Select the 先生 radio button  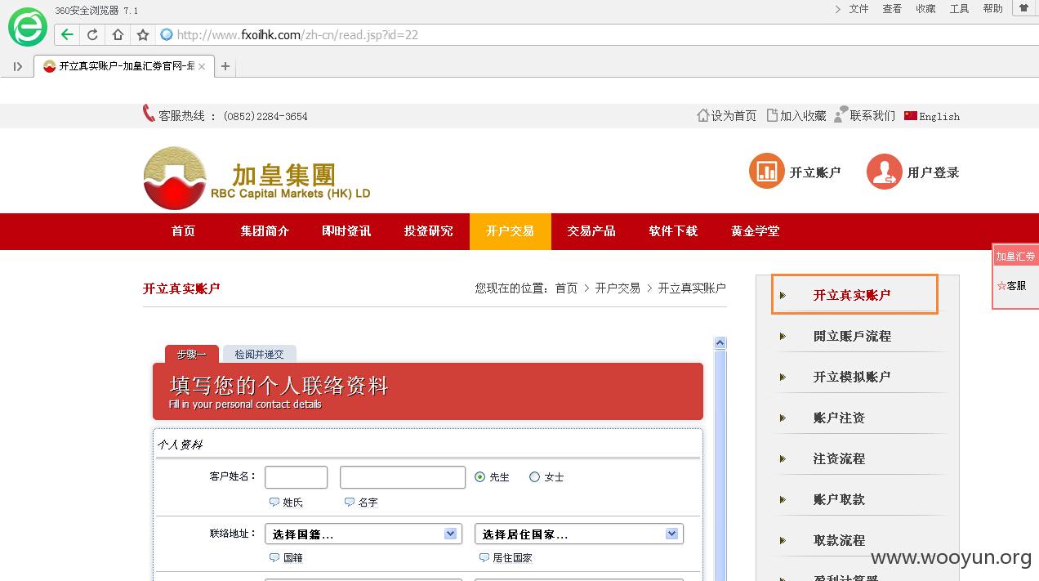click(x=480, y=476)
